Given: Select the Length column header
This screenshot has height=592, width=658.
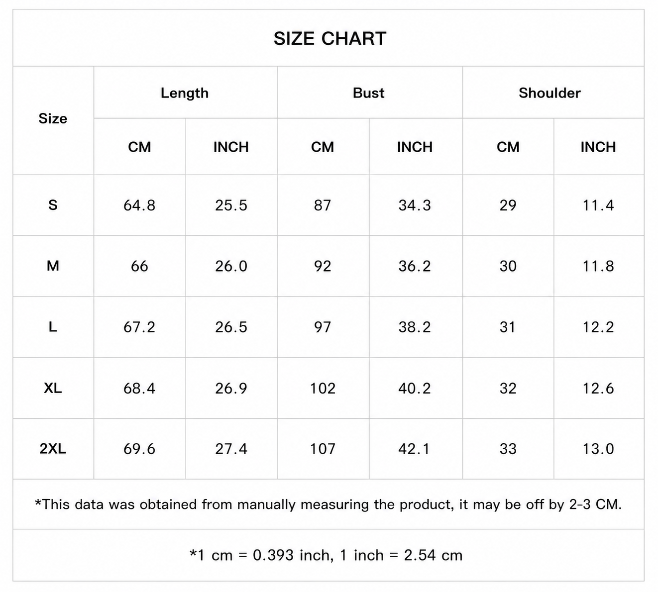Looking at the screenshot, I should click(x=185, y=93).
